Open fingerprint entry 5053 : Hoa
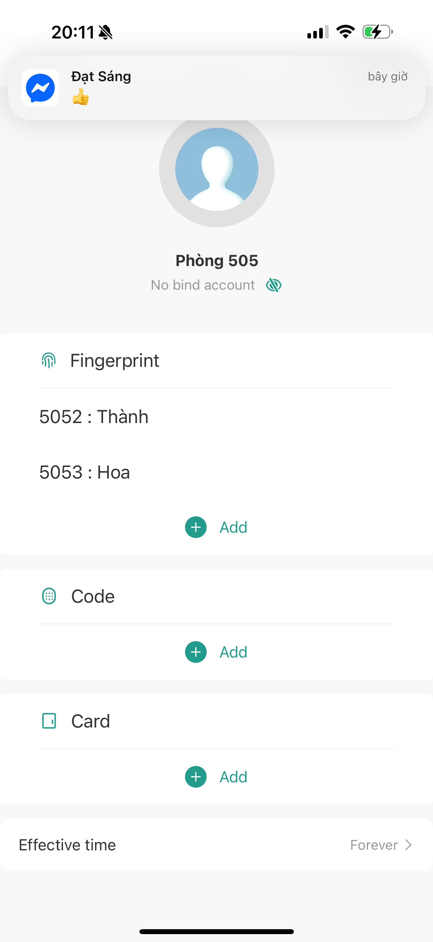The image size is (433, 942). tap(85, 472)
